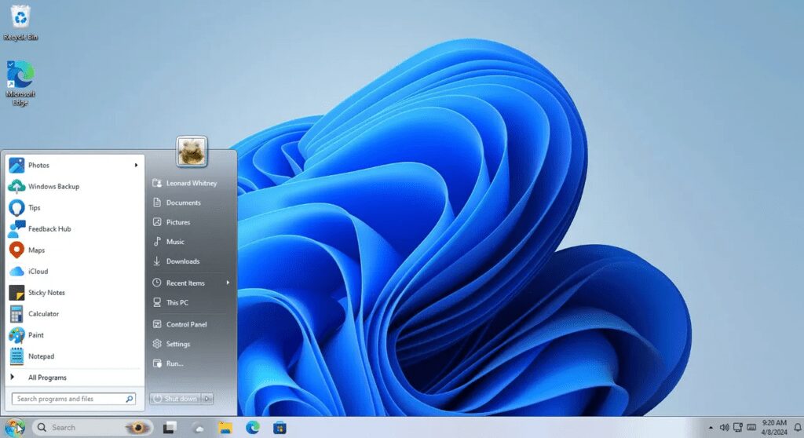Show hidden system tray icons
The width and height of the screenshot is (804, 438).
(711, 428)
